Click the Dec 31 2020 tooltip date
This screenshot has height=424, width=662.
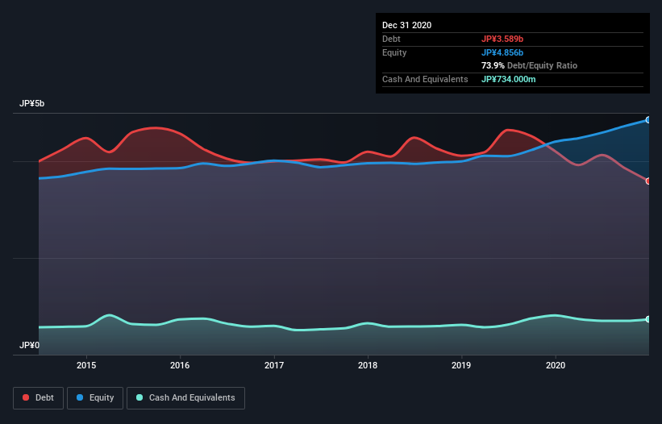(406, 25)
